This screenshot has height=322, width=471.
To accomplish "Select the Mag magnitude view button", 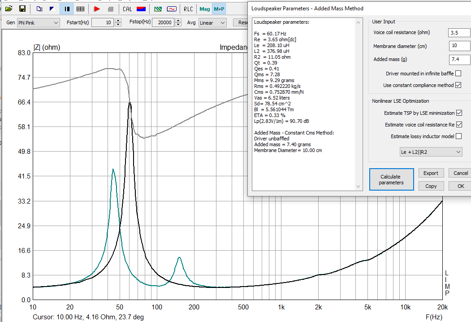I will point(205,9).
